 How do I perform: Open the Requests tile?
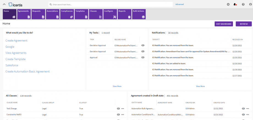(x=38, y=14)
